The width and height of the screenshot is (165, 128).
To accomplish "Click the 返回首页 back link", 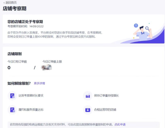I will coord(11,2).
